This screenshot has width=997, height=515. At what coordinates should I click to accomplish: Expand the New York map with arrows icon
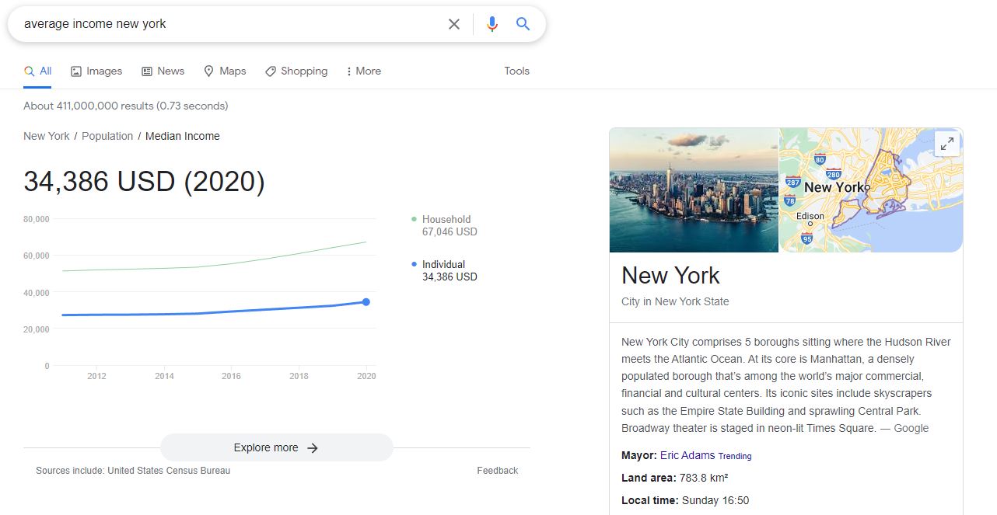pyautogui.click(x=947, y=144)
